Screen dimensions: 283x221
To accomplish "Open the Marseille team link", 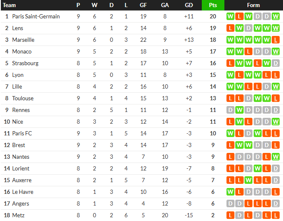I will (x=23, y=40).
